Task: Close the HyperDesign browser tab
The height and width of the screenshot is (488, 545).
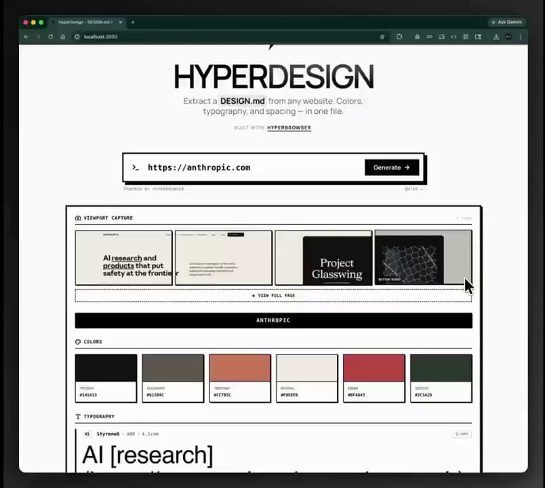Action: click(121, 22)
